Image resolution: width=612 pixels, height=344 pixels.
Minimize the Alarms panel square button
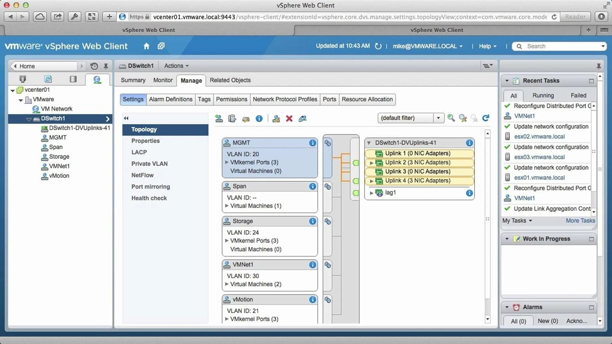(x=591, y=307)
